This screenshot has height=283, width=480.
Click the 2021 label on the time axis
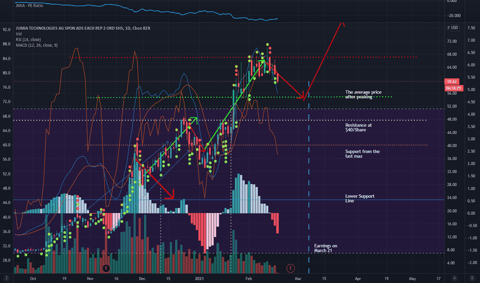(x=199, y=279)
